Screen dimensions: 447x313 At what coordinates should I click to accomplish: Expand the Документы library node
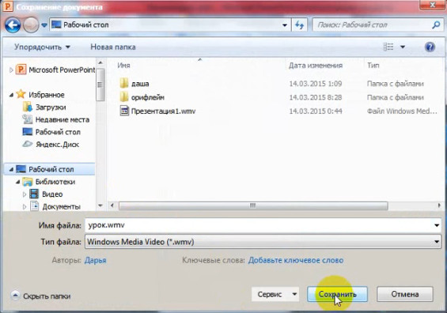click(x=25, y=207)
